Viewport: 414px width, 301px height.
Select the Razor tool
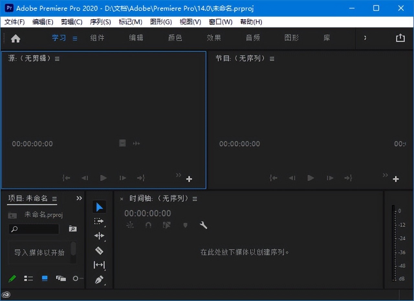99,250
